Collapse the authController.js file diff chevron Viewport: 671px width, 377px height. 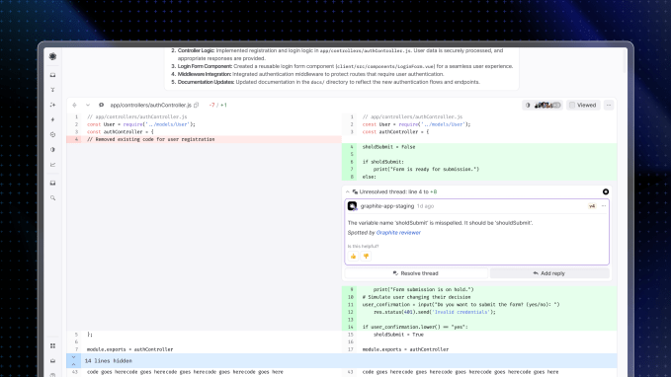point(88,106)
